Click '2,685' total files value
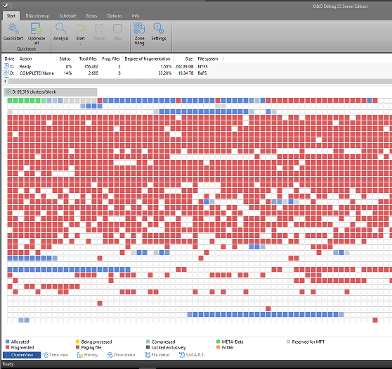The height and width of the screenshot is (369, 392). [x=93, y=73]
